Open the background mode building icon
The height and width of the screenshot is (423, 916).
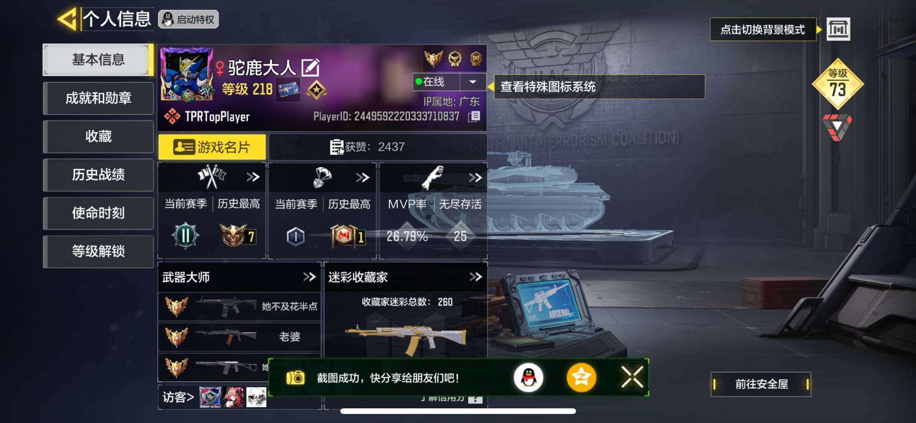pos(838,29)
